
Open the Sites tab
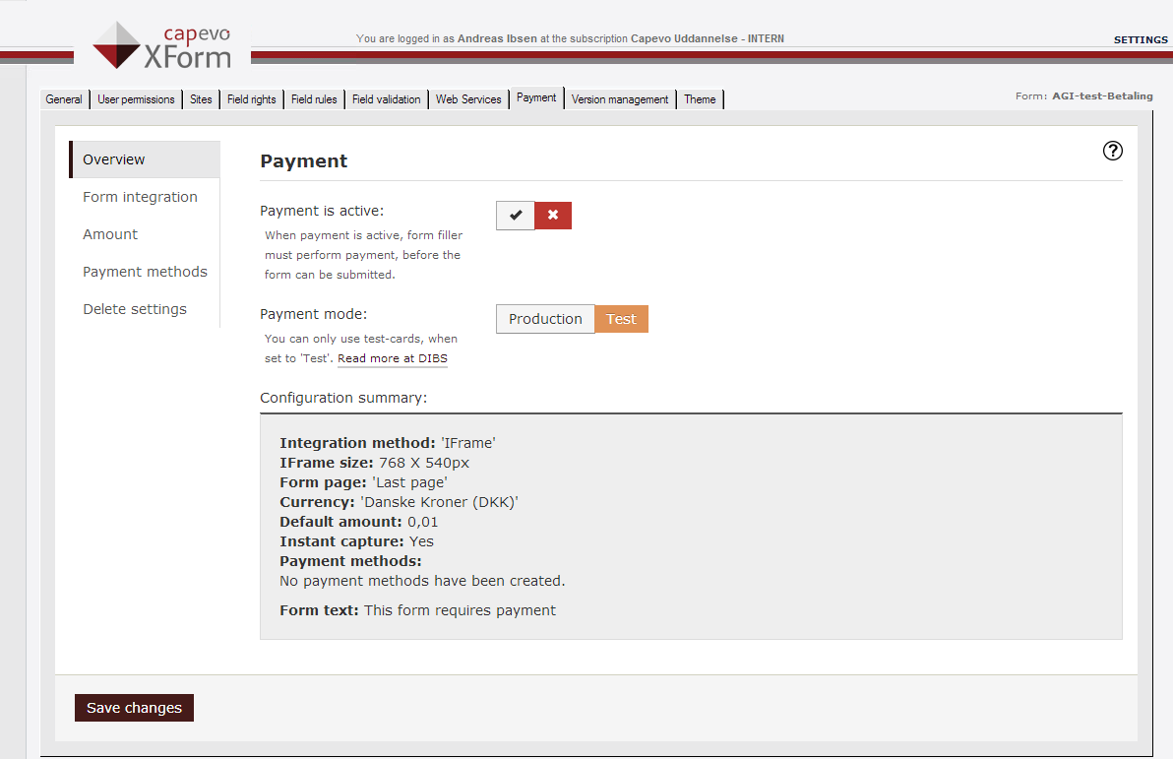201,99
